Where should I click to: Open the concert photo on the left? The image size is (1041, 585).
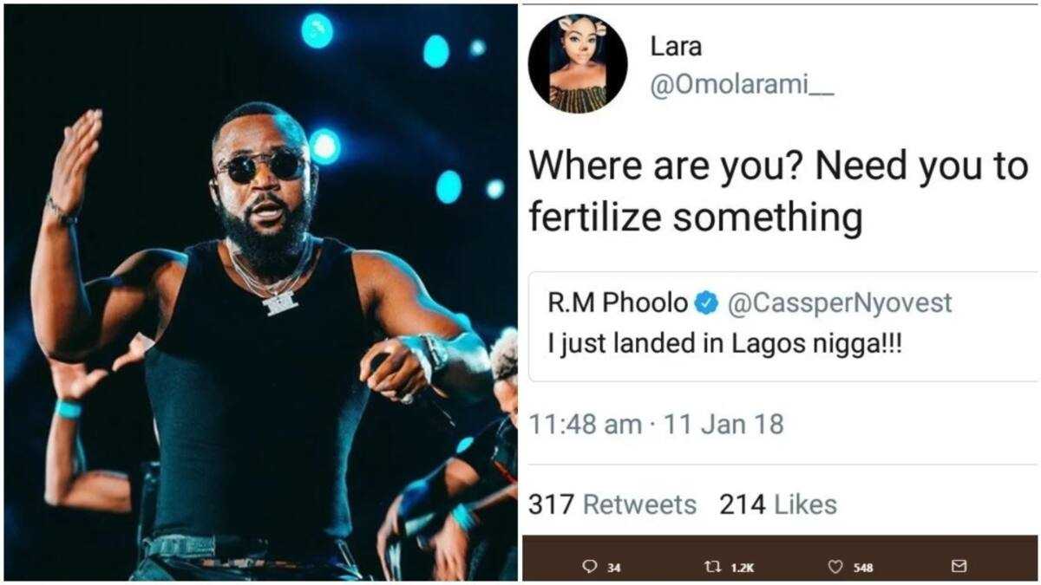click(260, 292)
